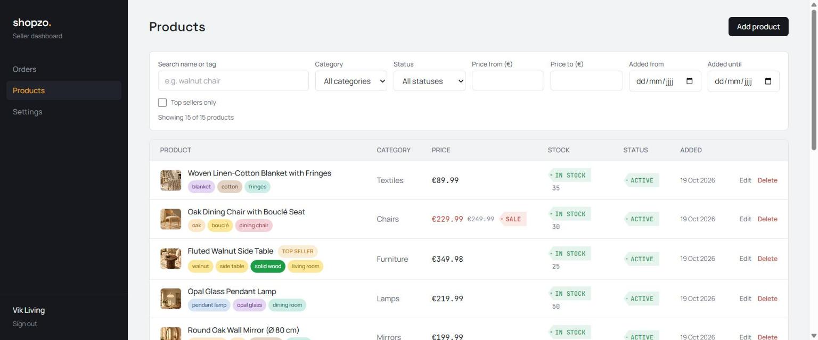Delete the Oak Dining Chair product
The height and width of the screenshot is (340, 818).
[x=767, y=219]
